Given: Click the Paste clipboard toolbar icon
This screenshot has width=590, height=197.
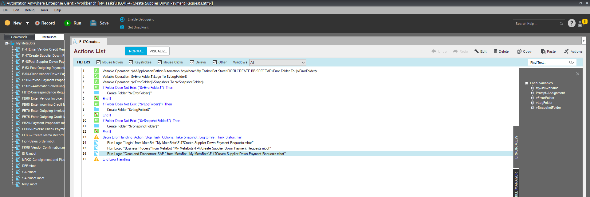Looking at the screenshot, I should click(543, 51).
